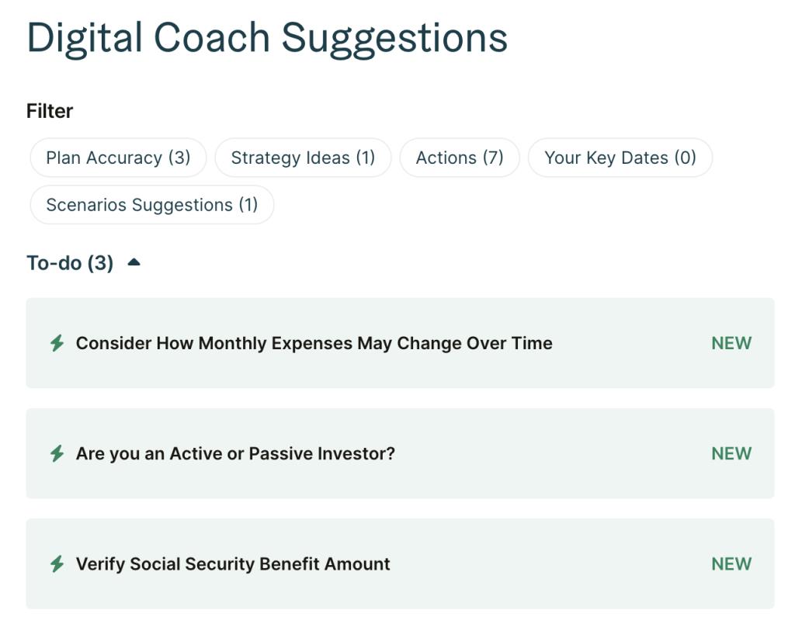Enable the Actions (7) filter chip
The image size is (795, 624).
point(460,158)
